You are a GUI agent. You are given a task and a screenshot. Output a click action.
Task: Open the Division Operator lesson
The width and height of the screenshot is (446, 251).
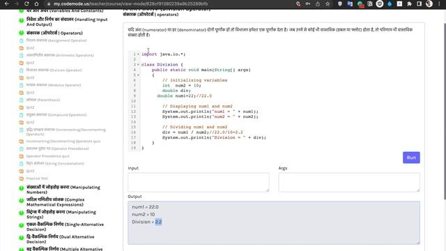click(x=54, y=70)
